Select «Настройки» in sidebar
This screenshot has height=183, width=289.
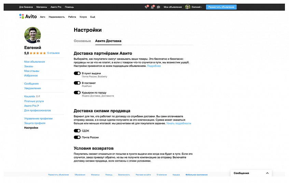tap(31, 128)
